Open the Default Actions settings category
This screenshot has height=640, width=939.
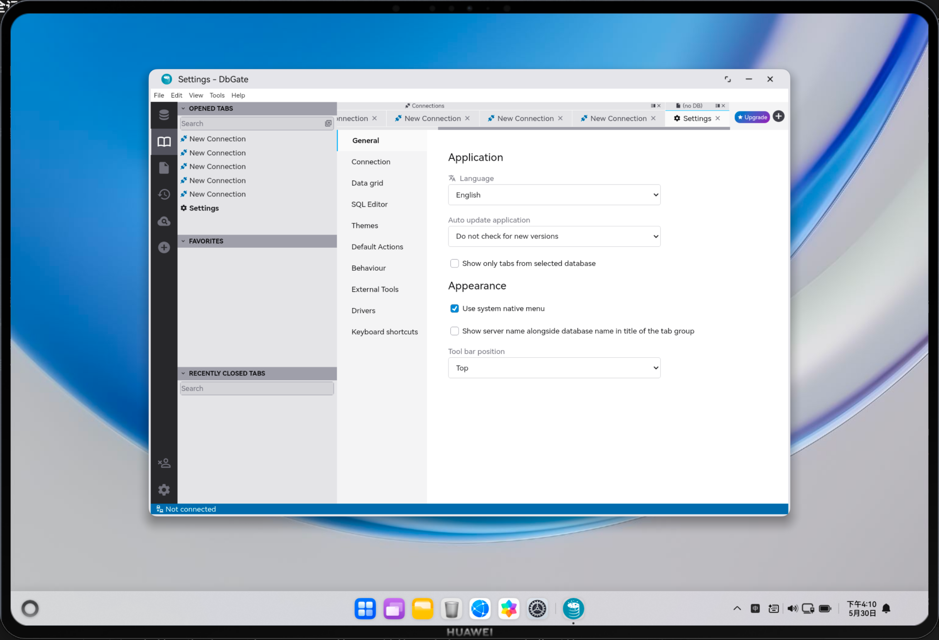point(382,247)
